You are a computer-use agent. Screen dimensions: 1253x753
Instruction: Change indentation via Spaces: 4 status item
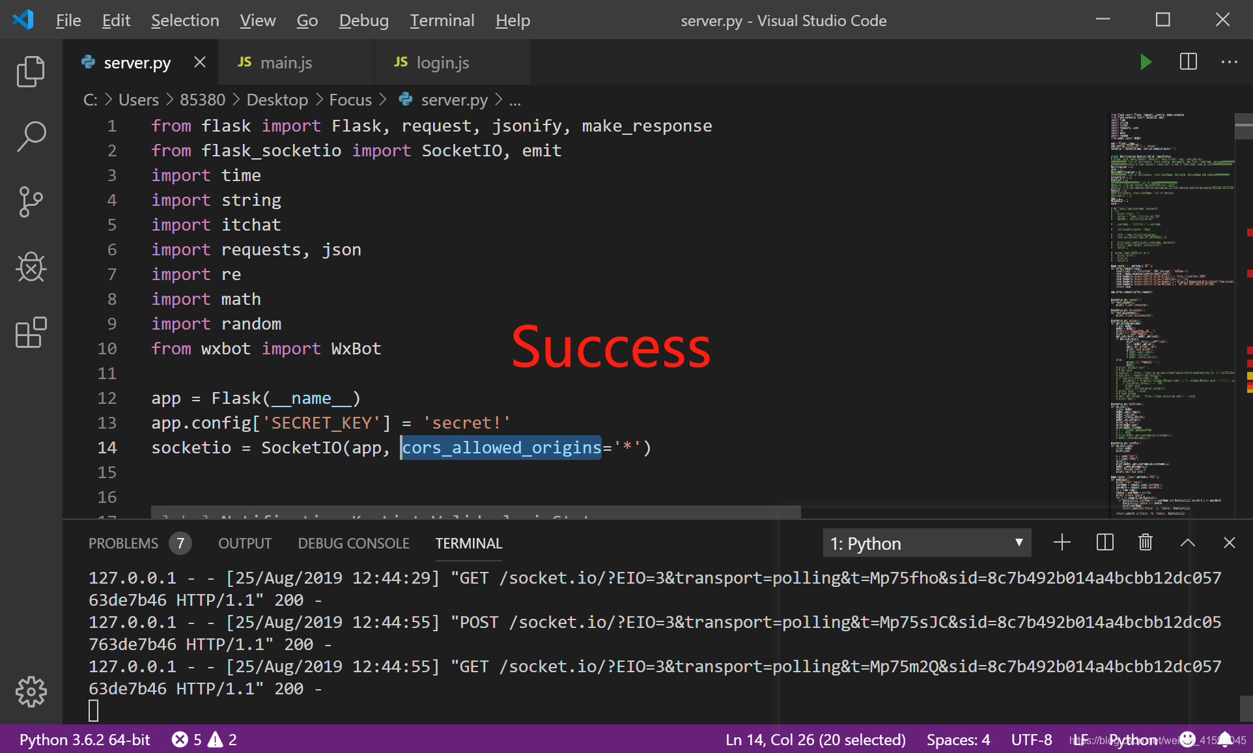coord(958,739)
